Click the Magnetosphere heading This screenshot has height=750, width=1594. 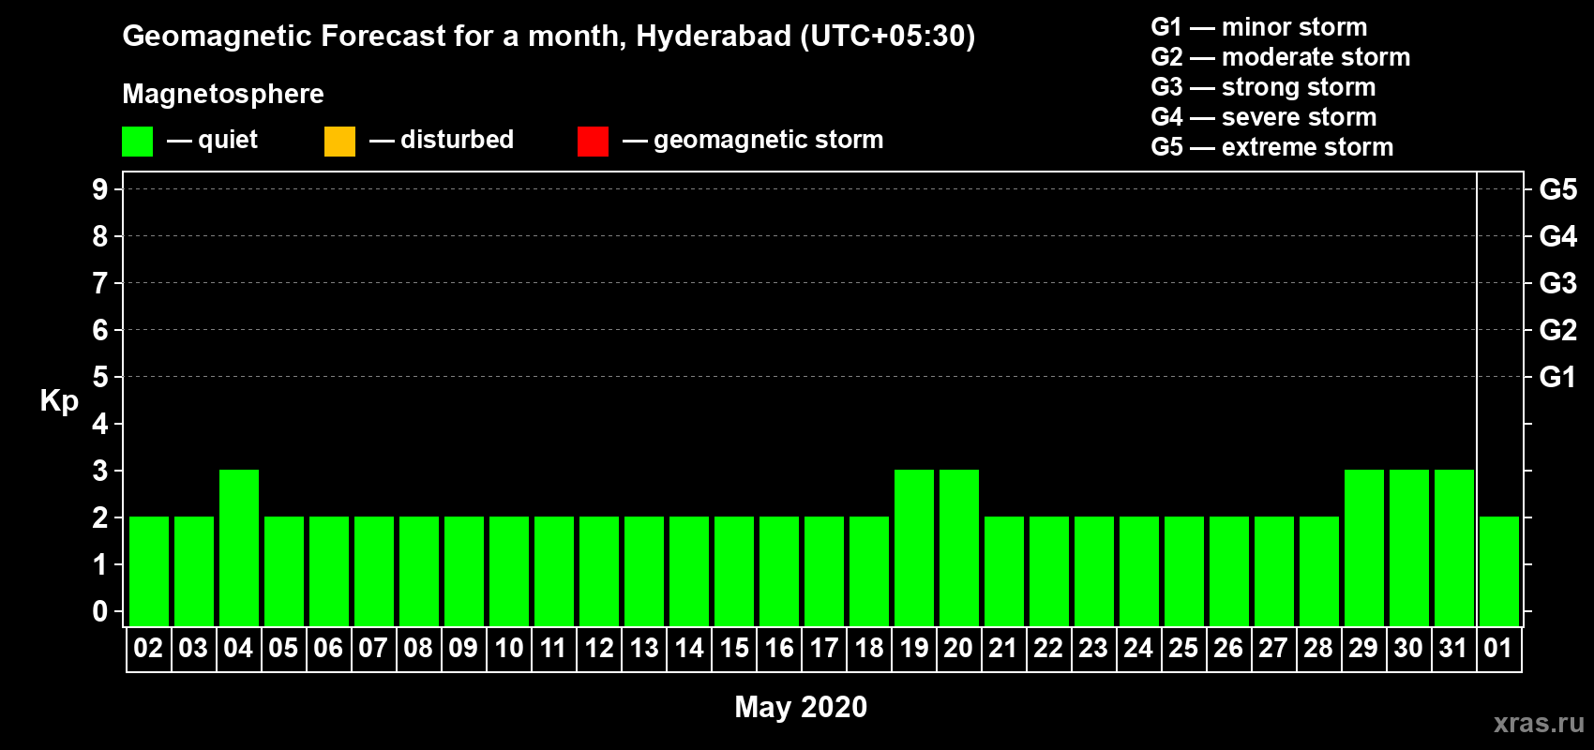coord(223,94)
